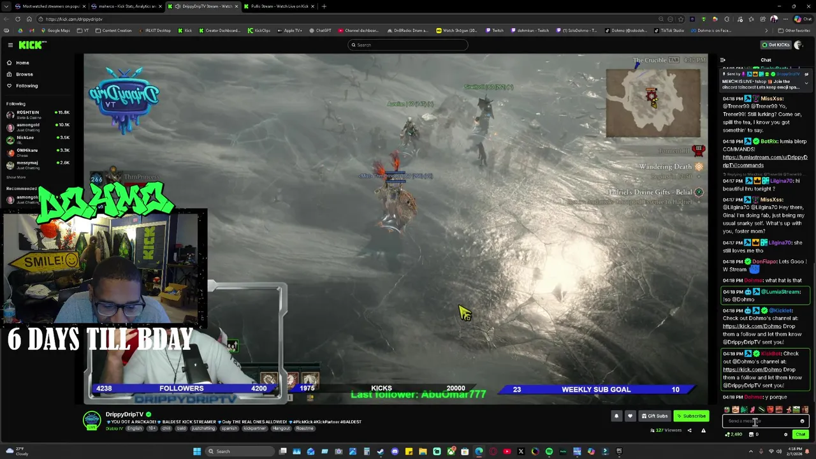Open the volume control in system tray

779,451
